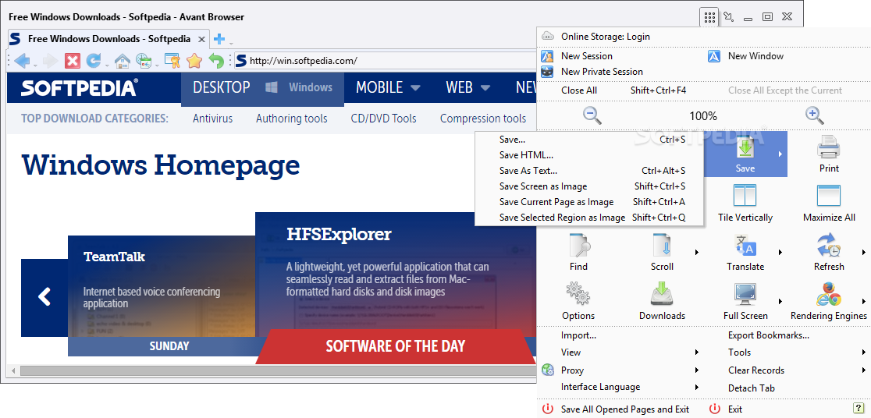Reset zoom by clicking 100%

pos(703,116)
